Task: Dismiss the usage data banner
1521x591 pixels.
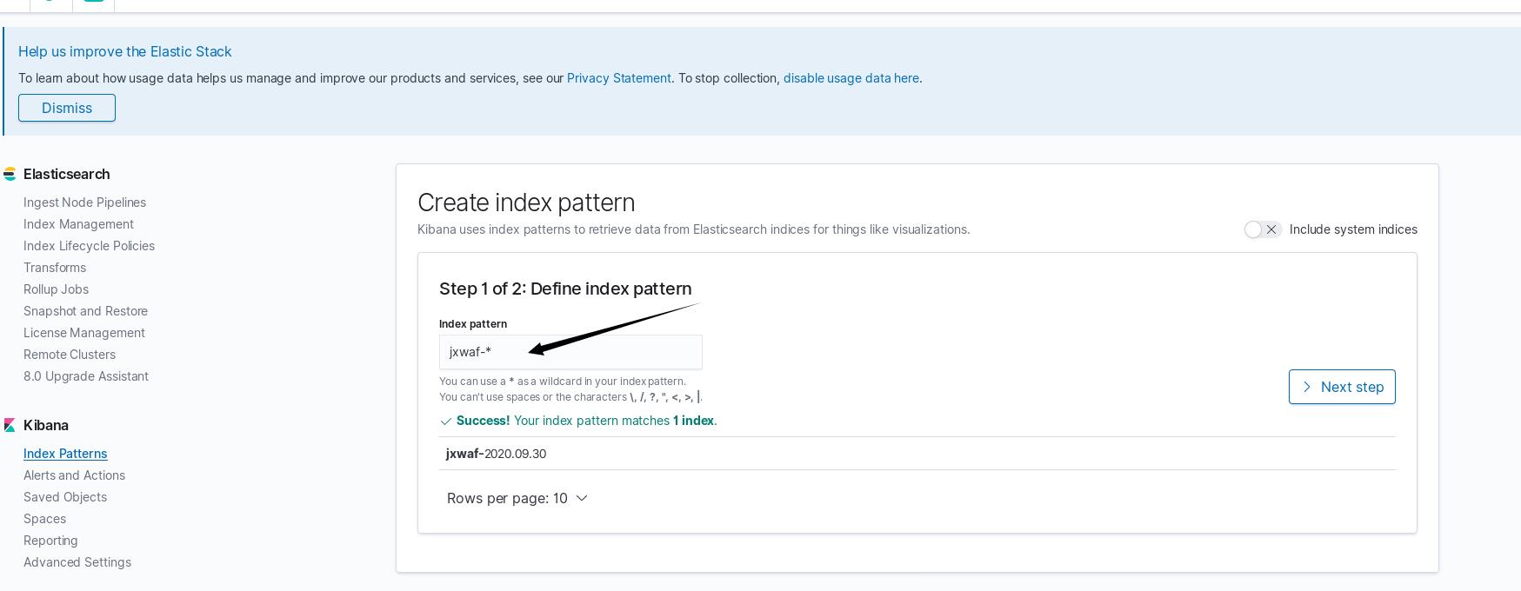Action: pyautogui.click(x=67, y=108)
